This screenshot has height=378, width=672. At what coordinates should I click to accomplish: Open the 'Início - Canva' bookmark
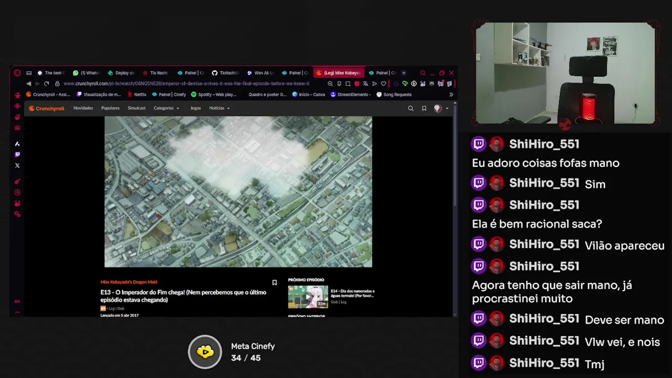[x=309, y=94]
